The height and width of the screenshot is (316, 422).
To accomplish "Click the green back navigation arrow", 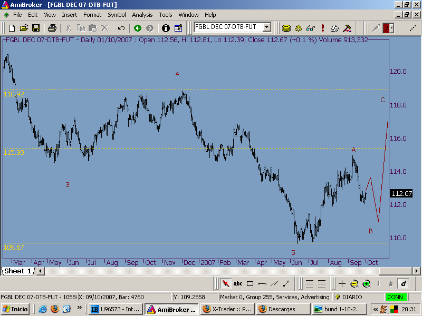I will click(138, 28).
